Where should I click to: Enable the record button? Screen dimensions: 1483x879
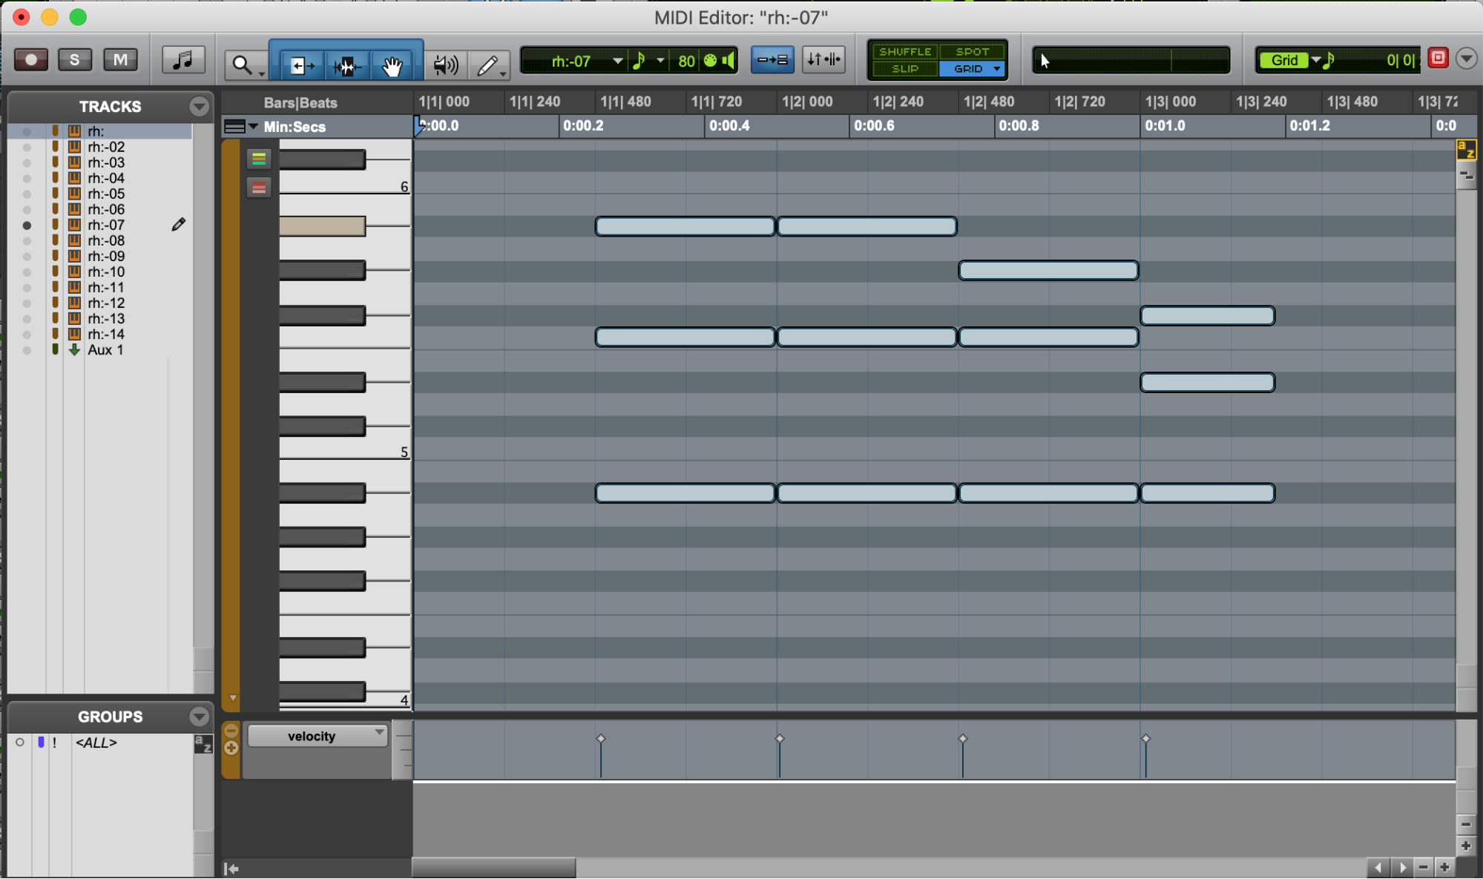click(31, 59)
